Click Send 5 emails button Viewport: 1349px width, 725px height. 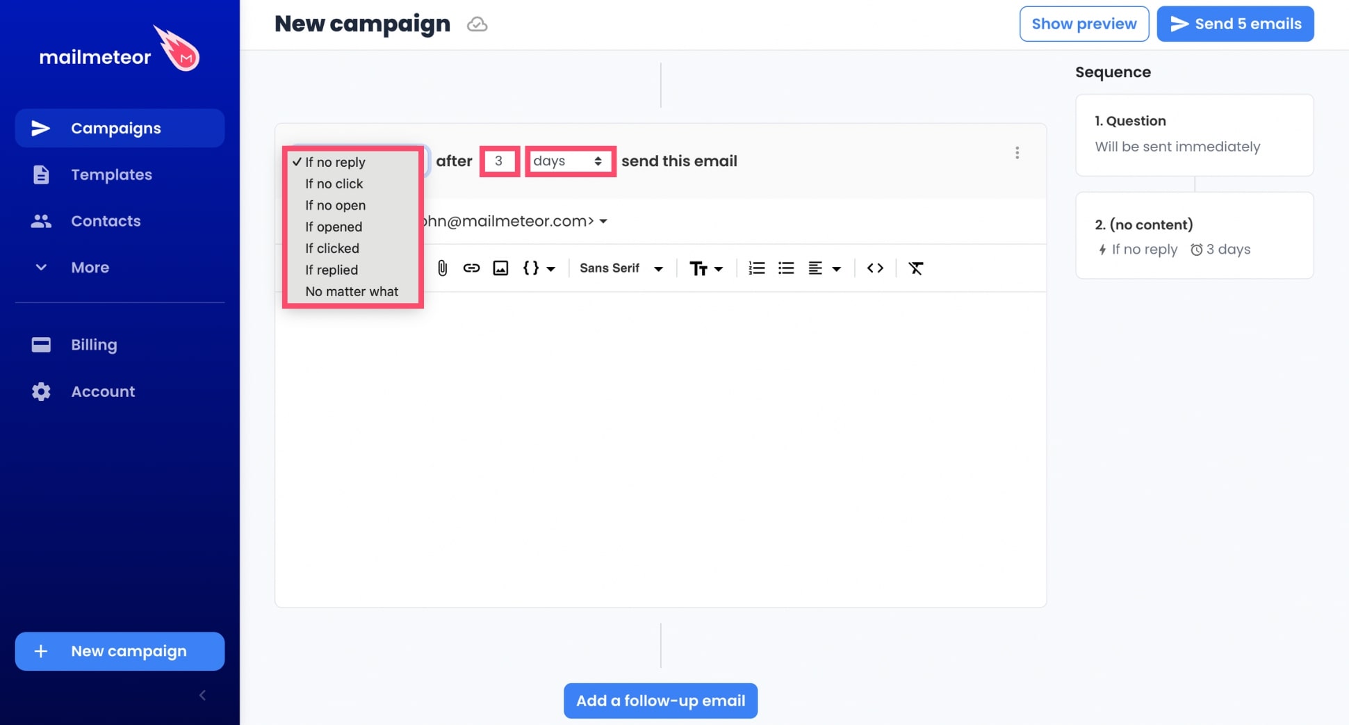1235,24
